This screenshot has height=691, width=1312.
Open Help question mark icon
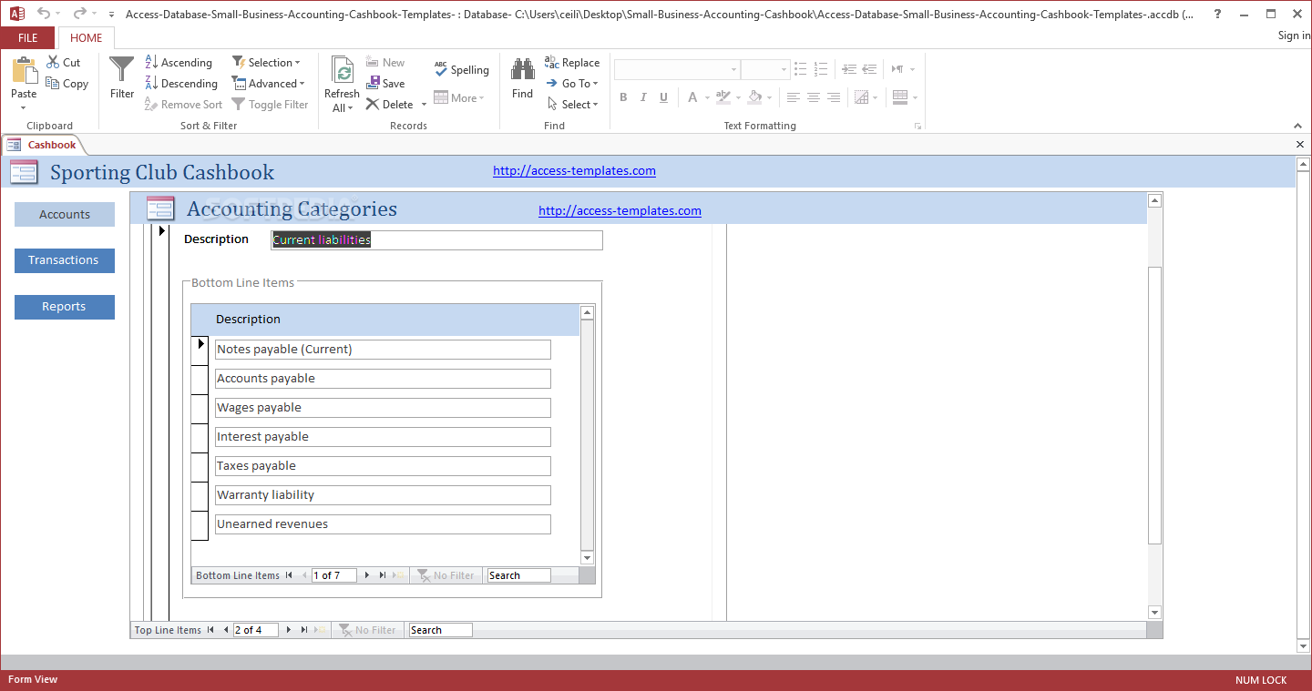pyautogui.click(x=1217, y=14)
